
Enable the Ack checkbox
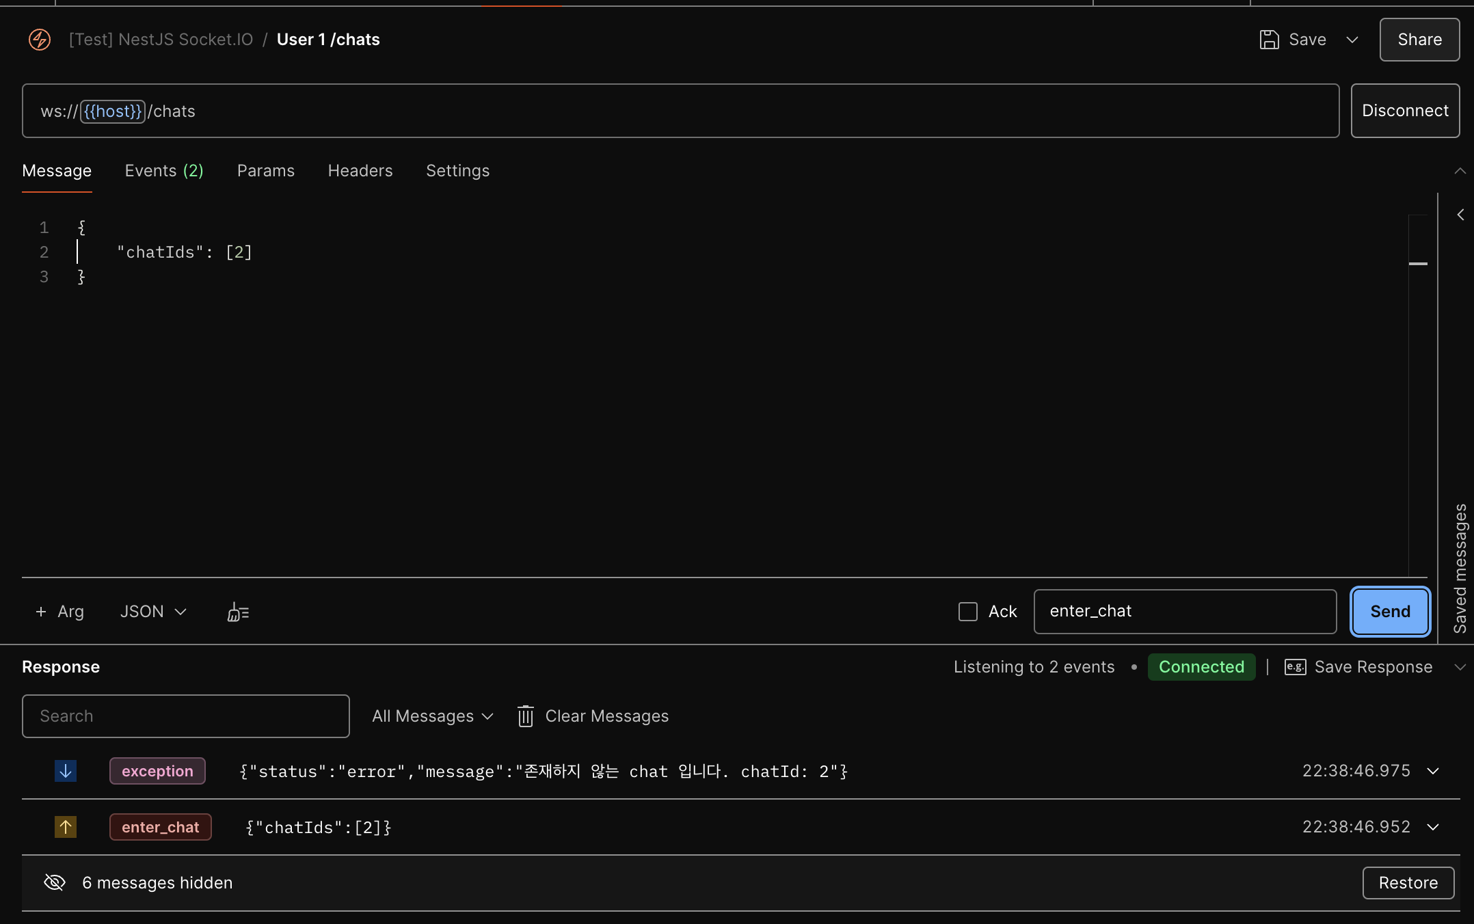(x=968, y=612)
